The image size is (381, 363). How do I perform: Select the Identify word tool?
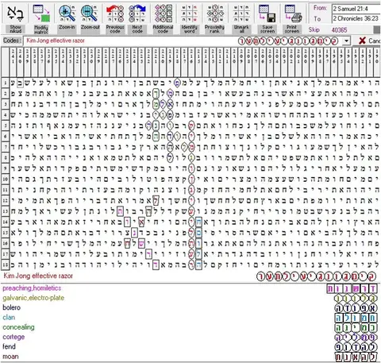(x=189, y=14)
